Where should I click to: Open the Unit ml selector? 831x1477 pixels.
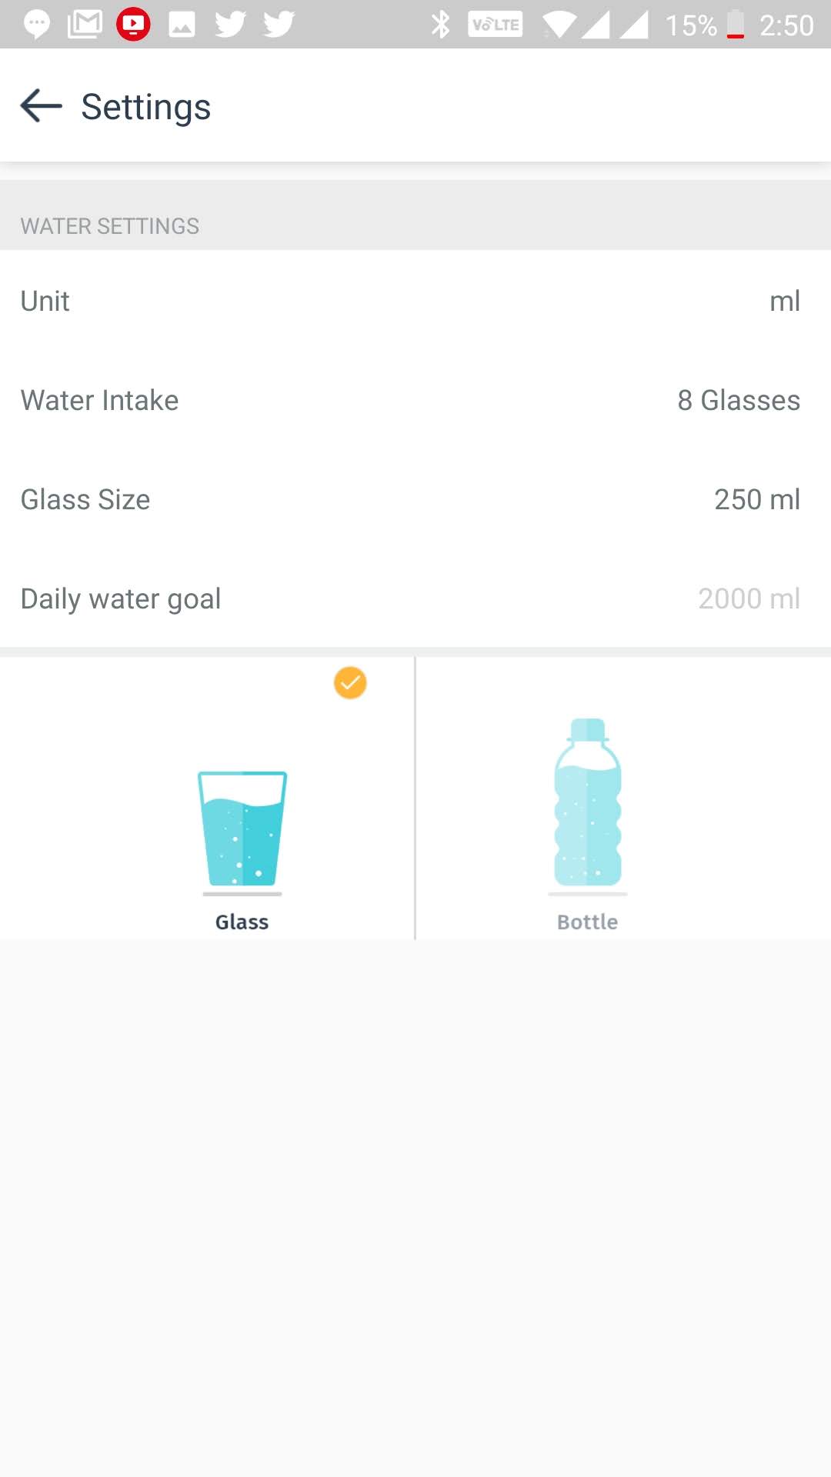pos(784,301)
